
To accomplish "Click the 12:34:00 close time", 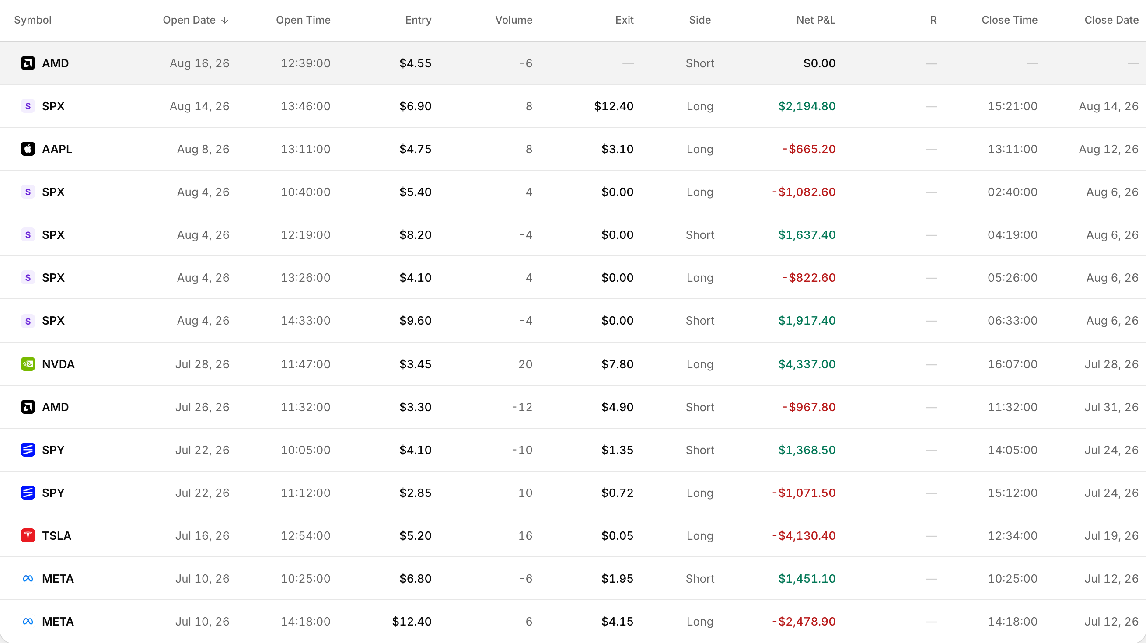I will pos(1013,536).
